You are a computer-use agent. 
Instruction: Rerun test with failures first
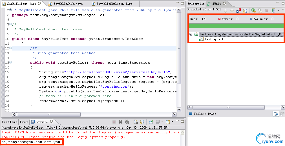click(x=260, y=11)
